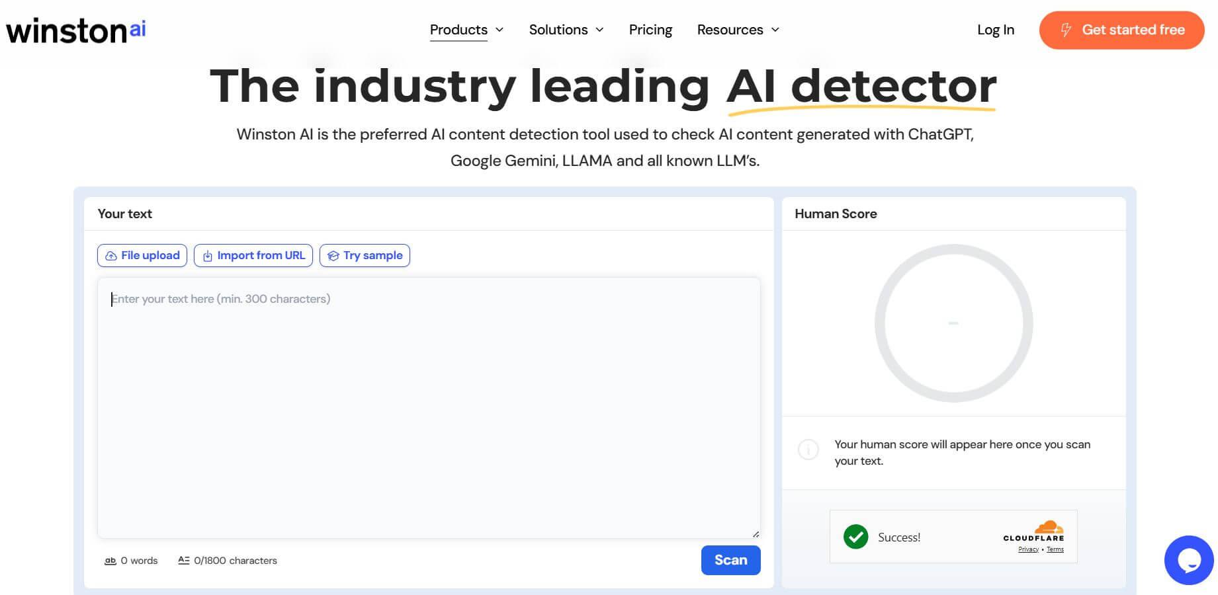Click the graduation cap Try sample icon
1218x595 pixels.
[333, 256]
